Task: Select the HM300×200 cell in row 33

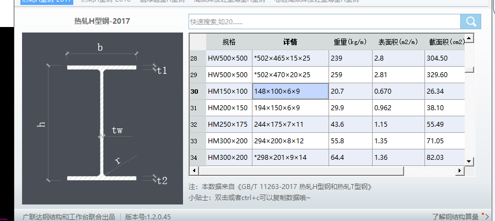Action: tap(229, 141)
